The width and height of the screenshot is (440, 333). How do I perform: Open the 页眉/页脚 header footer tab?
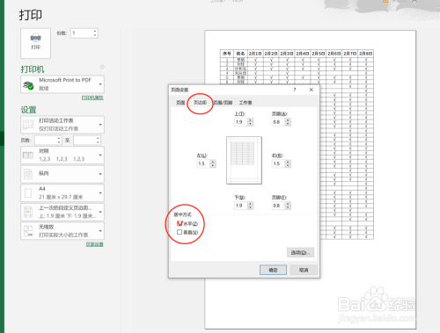pos(223,103)
